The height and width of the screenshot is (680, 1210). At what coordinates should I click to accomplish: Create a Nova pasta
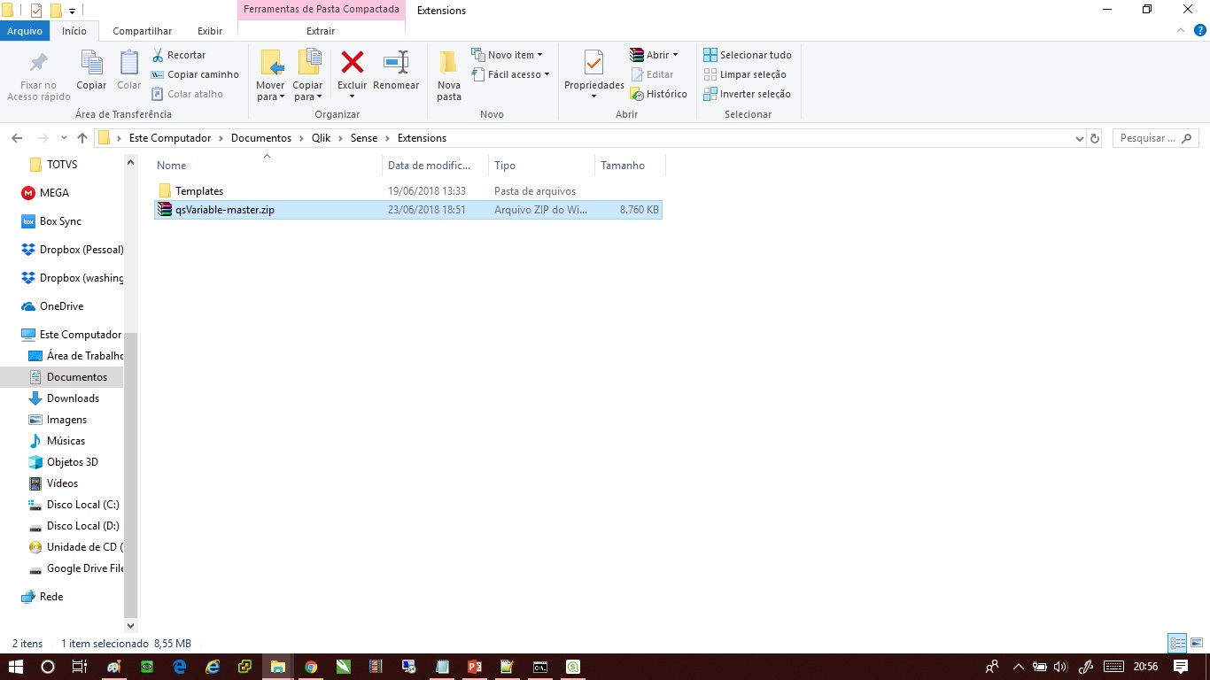click(x=449, y=76)
